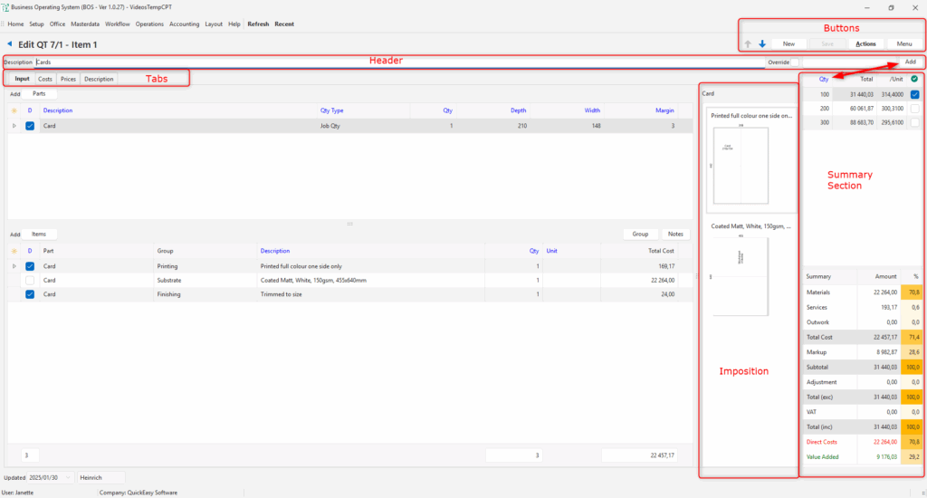Click the splitter grip between Parts and Items
Image resolution: width=927 pixels, height=498 pixels.
(x=349, y=223)
